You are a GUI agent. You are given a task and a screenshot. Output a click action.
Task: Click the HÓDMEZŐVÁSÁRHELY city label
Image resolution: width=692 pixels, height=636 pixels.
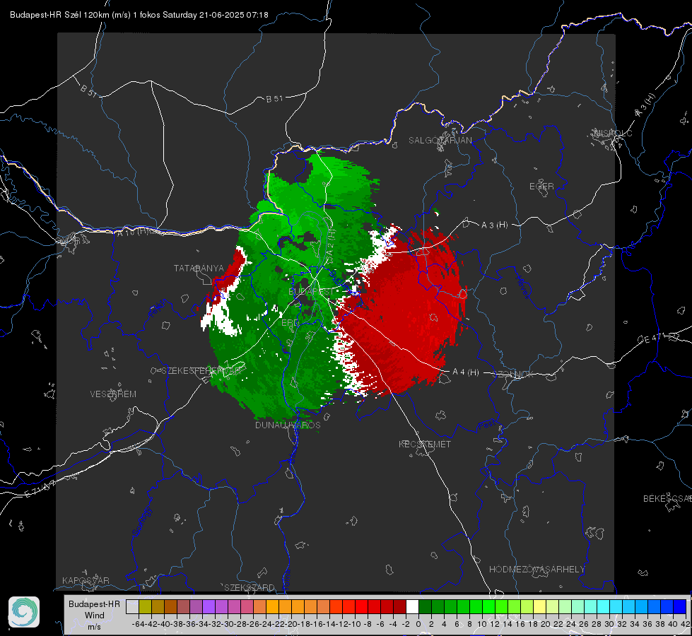pos(537,570)
